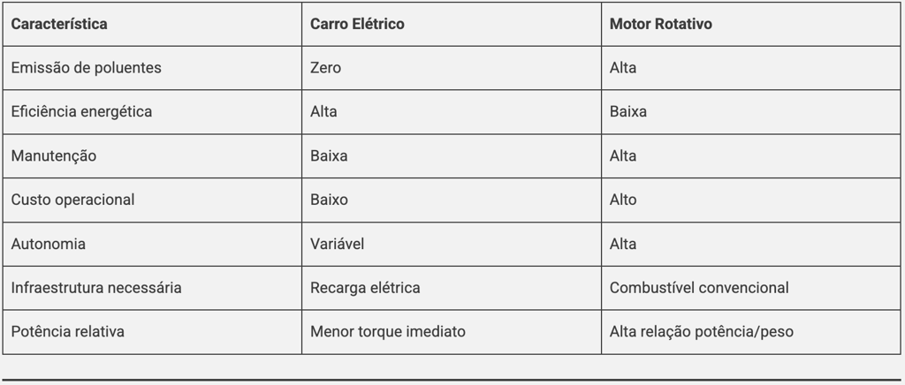
Task: Click the "Menor torque imediato" cell
Action: pyautogui.click(x=387, y=332)
